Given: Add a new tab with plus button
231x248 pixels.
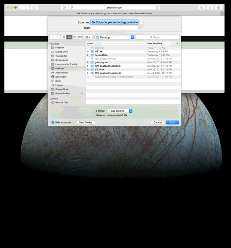Looking at the screenshot, I should coord(222,14).
